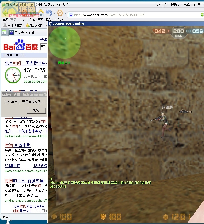204x224 pixels.
Task: Open the 1848条短 link
Action: pos(40,166)
